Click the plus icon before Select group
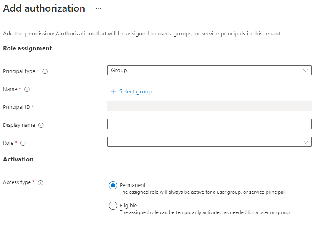This screenshot has width=320, height=232. click(x=113, y=92)
